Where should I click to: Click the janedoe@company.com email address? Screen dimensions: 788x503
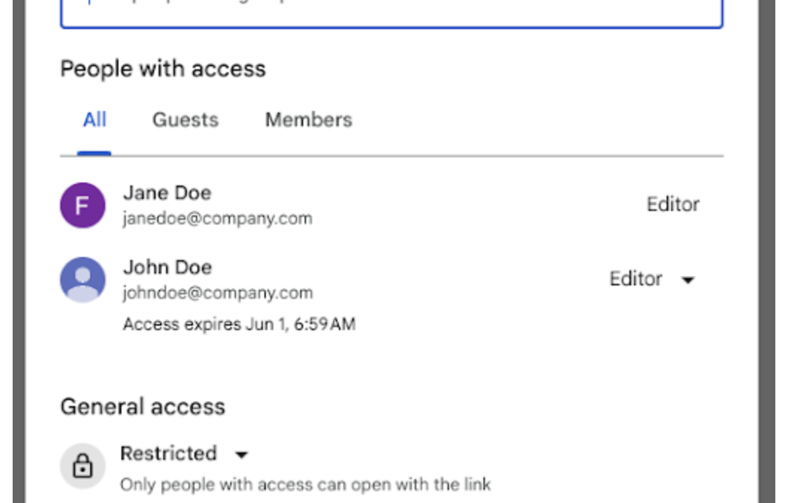pos(217,218)
